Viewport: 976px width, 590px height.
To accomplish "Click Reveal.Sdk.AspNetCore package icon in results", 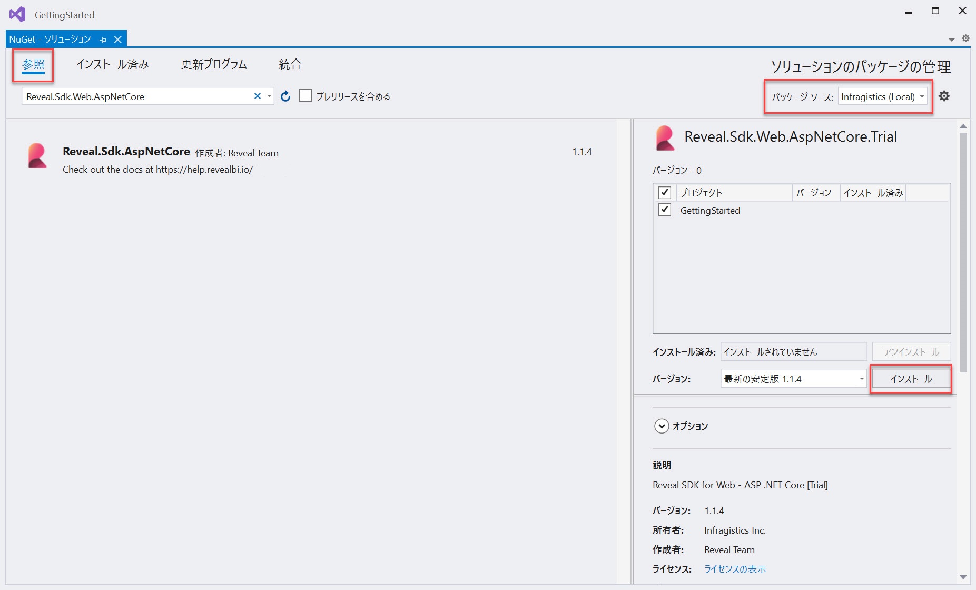I will (x=37, y=156).
